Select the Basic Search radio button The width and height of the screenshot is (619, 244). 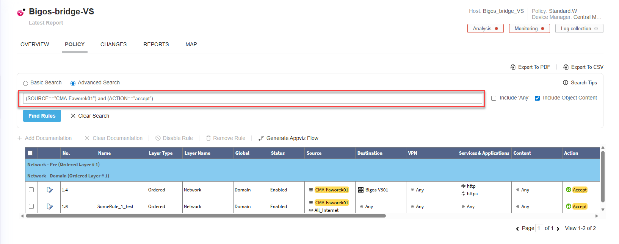(x=26, y=83)
